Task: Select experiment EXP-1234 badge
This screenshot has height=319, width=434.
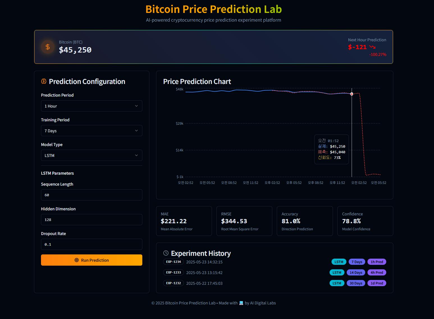Action: coord(173,262)
